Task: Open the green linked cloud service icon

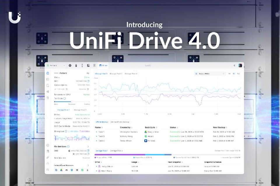Action: 82,170
